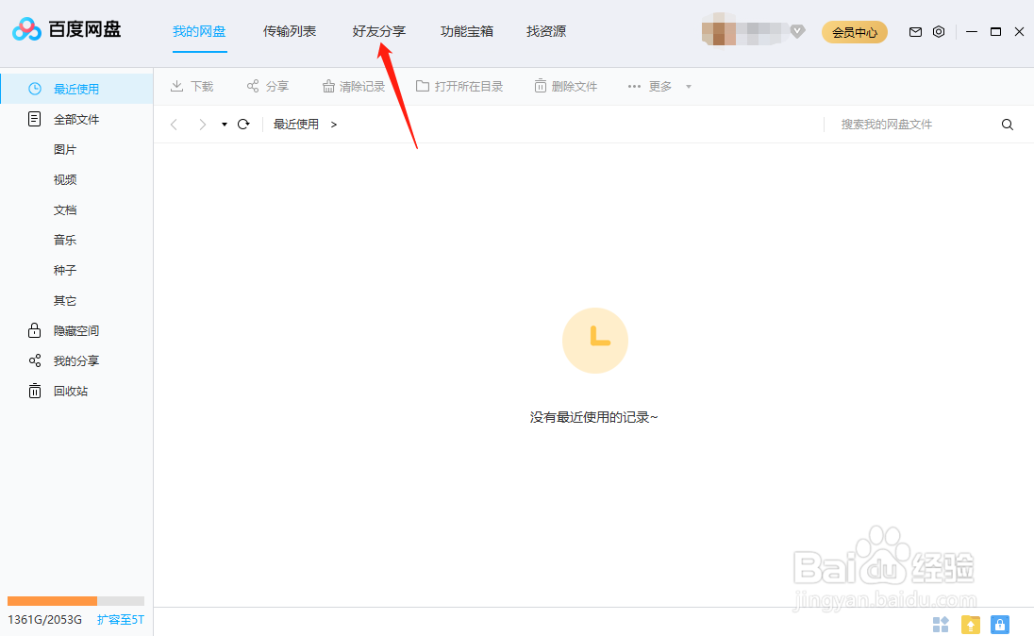Open the folder upload icon at bottom right

(970, 625)
